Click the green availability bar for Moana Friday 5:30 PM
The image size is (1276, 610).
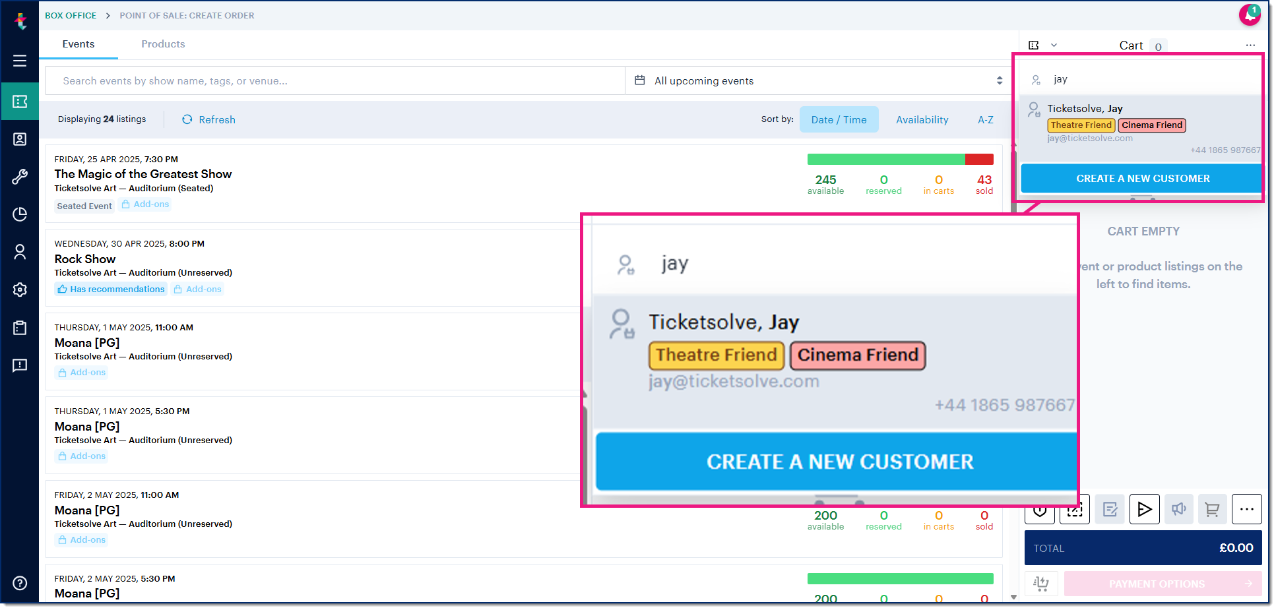901,578
